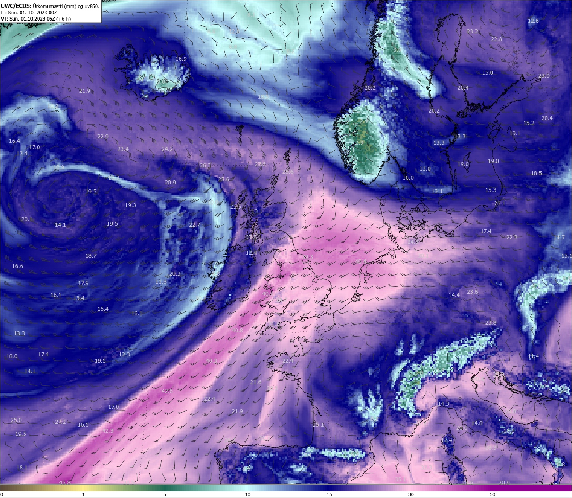Click the 22.7 map value
Screen dimensions: 572x498
tap(194, 225)
